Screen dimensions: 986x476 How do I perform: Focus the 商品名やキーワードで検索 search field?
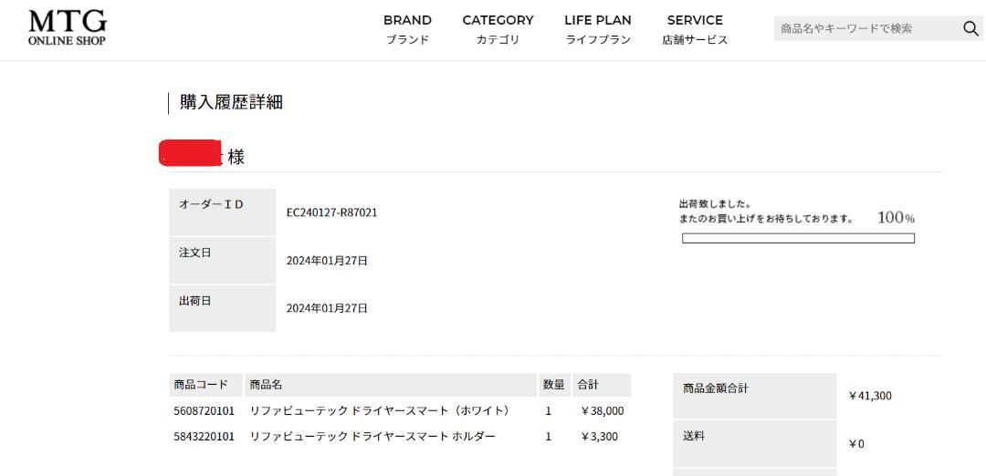tap(868, 28)
